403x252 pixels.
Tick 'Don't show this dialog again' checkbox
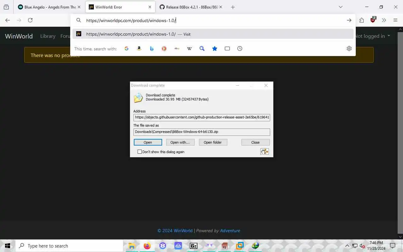pos(139,152)
